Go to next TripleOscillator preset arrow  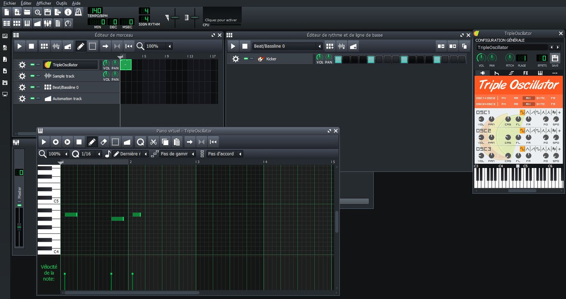558,47
